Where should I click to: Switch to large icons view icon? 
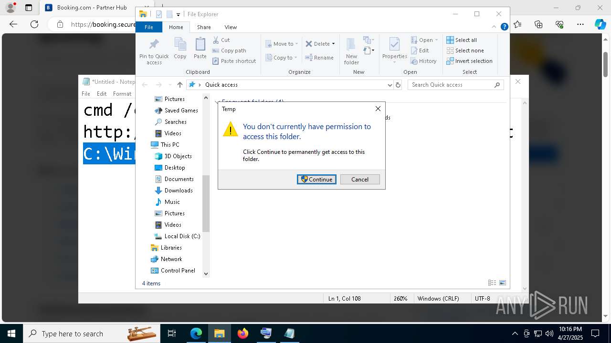[503, 283]
